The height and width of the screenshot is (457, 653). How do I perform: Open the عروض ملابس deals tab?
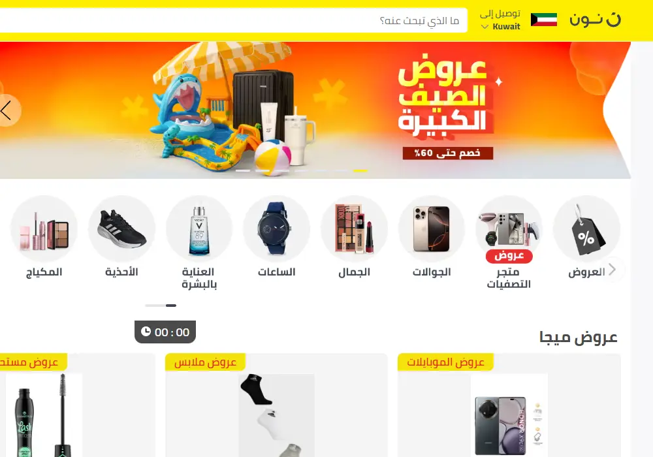point(205,362)
